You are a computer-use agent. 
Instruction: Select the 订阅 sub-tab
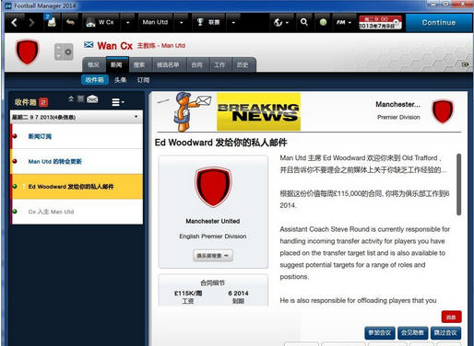click(143, 80)
